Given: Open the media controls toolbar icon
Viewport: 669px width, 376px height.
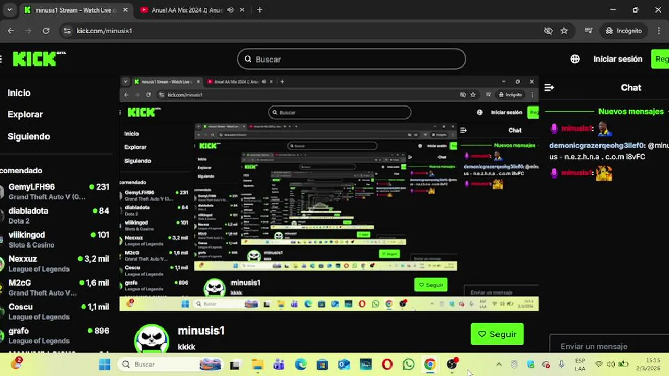Looking at the screenshot, I should pyautogui.click(x=589, y=31).
